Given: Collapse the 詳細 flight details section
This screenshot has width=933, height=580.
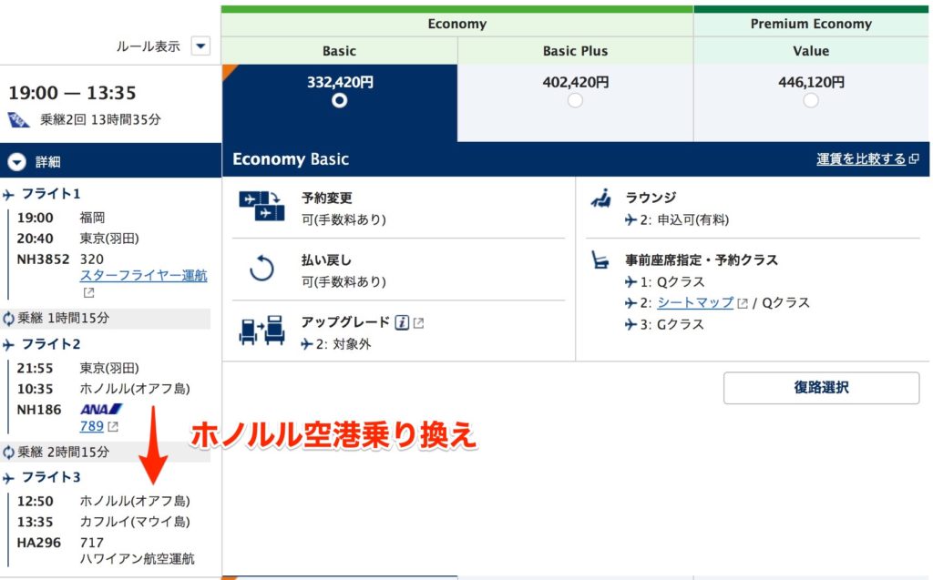Looking at the screenshot, I should [x=16, y=162].
